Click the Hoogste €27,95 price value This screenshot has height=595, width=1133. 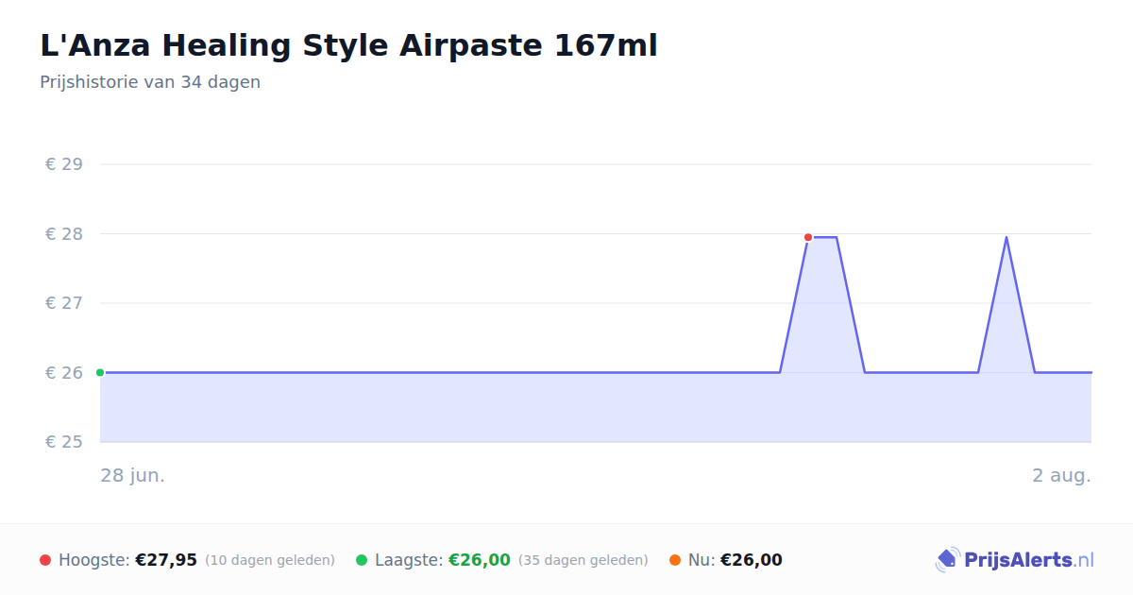click(x=166, y=560)
